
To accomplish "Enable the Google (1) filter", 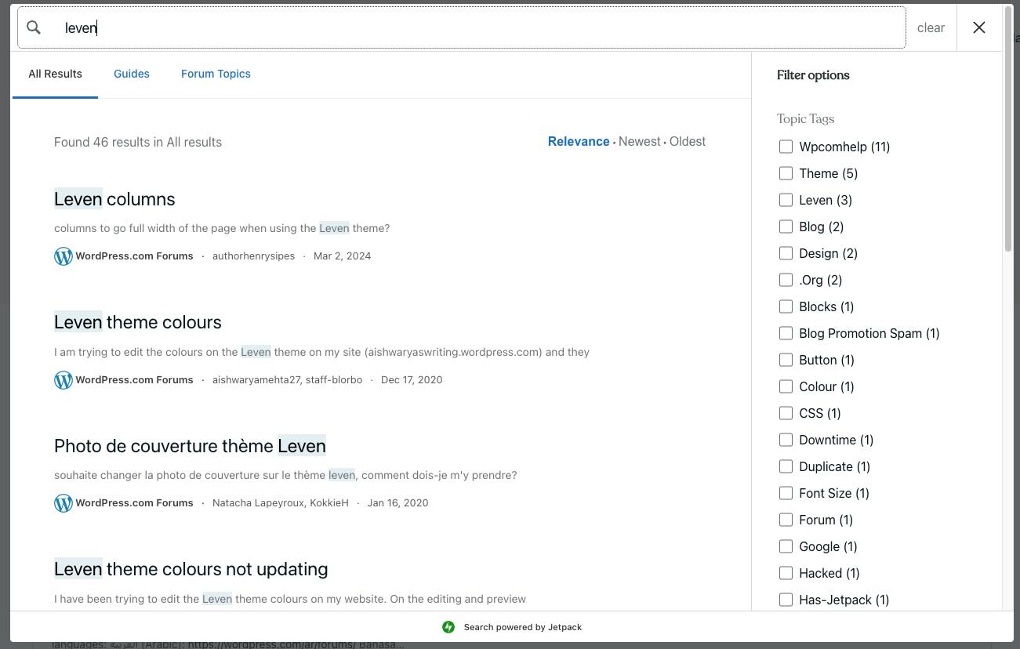I will 786,546.
